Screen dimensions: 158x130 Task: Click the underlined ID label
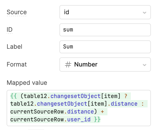10,30
